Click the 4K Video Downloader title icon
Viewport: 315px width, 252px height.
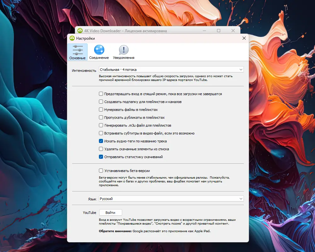point(80,31)
